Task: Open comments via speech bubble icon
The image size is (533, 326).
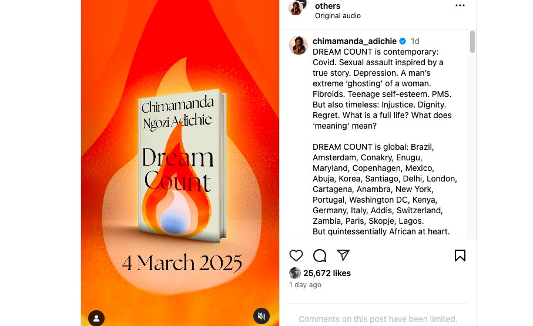Action: pyautogui.click(x=320, y=256)
